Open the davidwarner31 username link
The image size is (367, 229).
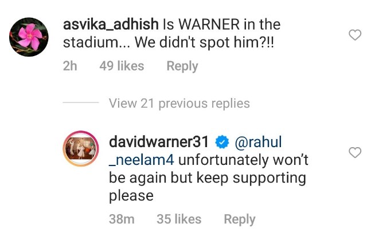tap(159, 142)
